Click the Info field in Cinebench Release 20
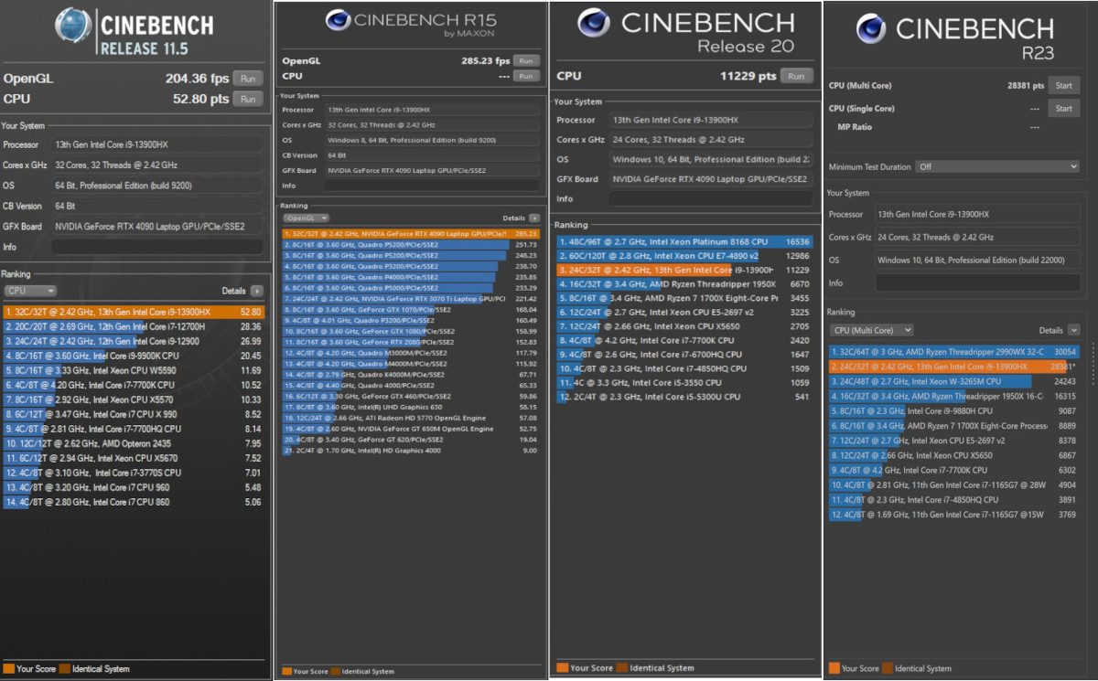The width and height of the screenshot is (1098, 681). (x=710, y=198)
